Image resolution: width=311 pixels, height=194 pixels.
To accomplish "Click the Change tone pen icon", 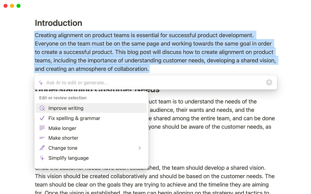I will click(42, 148).
